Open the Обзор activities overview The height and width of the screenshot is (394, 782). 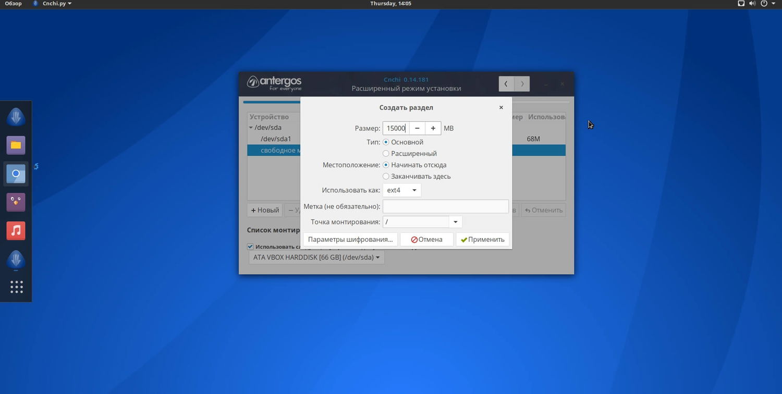pos(13,4)
